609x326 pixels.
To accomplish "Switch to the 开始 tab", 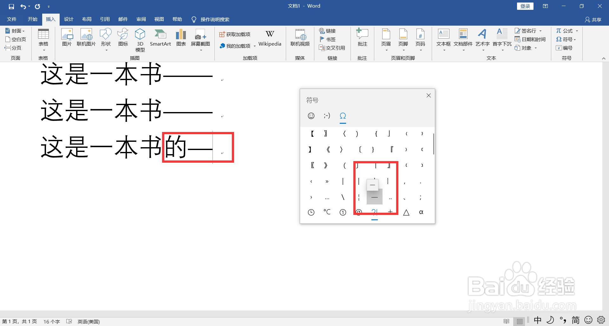I will coord(32,19).
